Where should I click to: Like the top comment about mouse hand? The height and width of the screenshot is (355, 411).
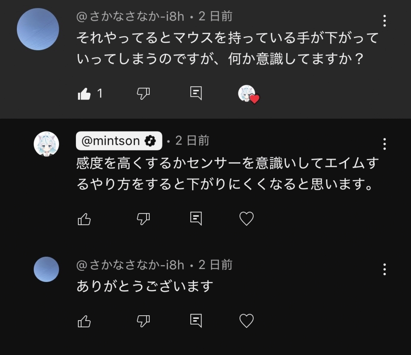(x=84, y=94)
